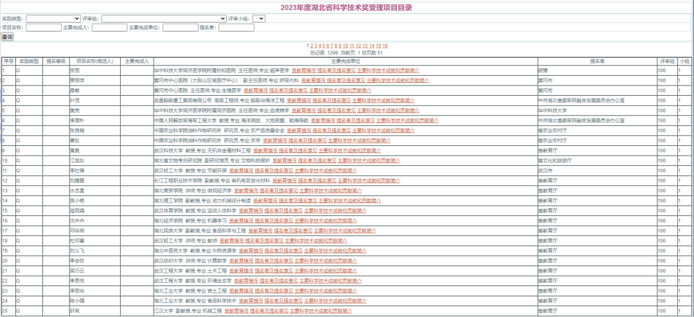This screenshot has width=694, height=317.
Task: Click the 查询 search button
Action: (x=7, y=37)
